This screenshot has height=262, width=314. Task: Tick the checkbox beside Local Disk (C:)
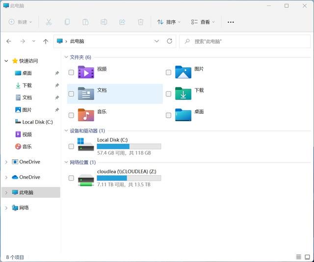click(71, 146)
